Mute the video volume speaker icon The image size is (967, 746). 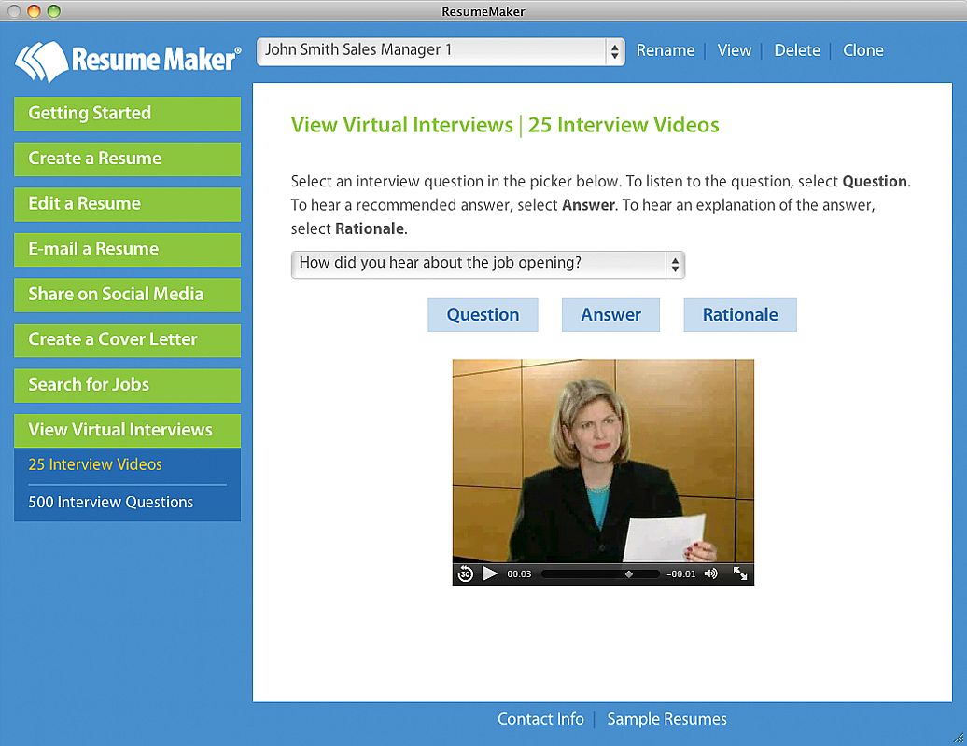point(711,573)
